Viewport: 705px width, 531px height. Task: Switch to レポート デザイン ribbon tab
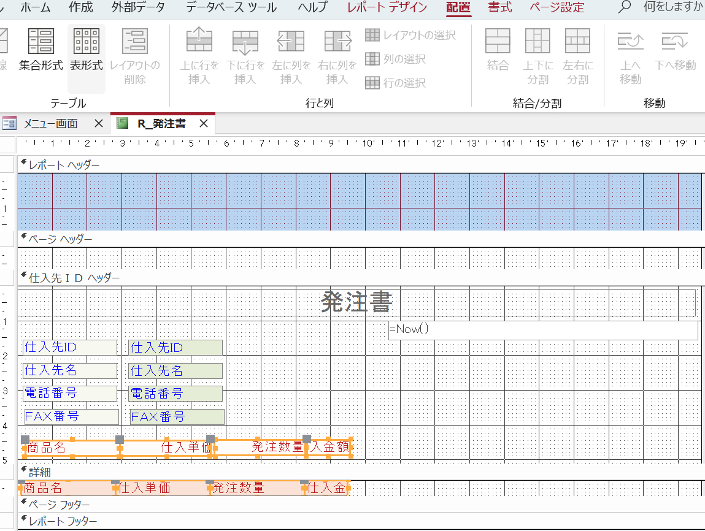pos(387,7)
